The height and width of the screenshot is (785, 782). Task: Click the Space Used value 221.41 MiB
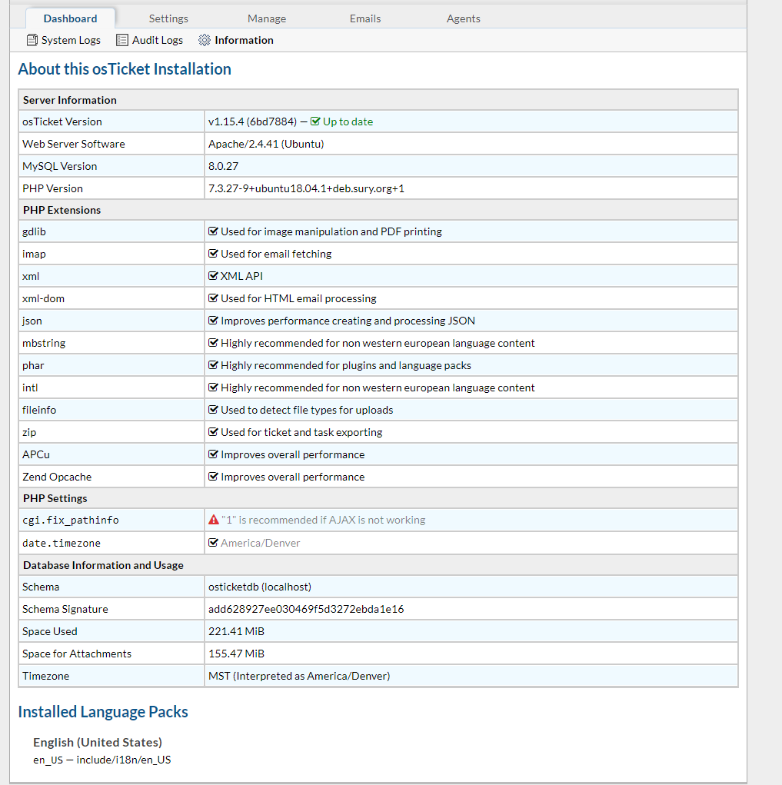236,631
